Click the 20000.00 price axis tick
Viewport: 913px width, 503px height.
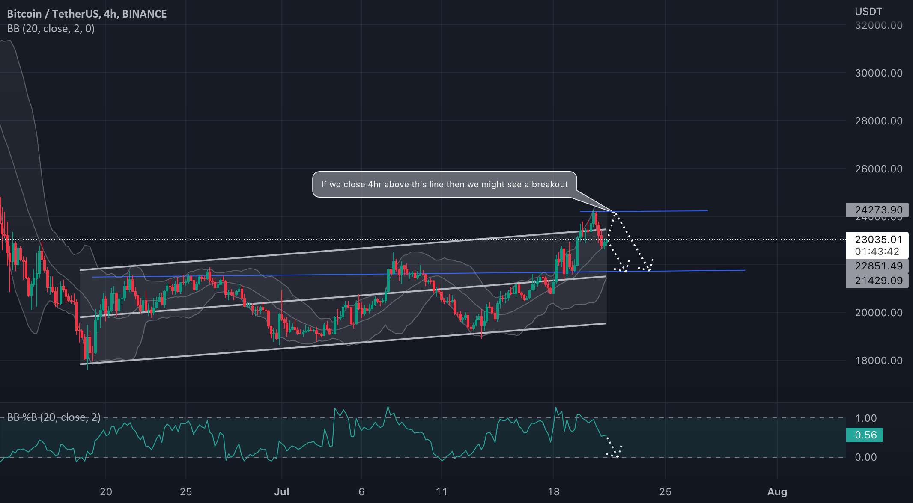tap(879, 313)
